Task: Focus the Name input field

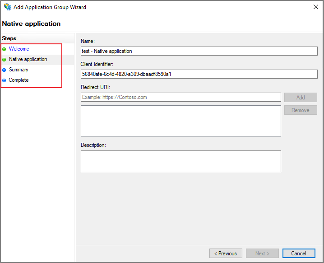Action: (x=199, y=51)
